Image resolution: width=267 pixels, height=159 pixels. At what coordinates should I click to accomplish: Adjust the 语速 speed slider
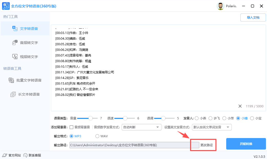125,118
